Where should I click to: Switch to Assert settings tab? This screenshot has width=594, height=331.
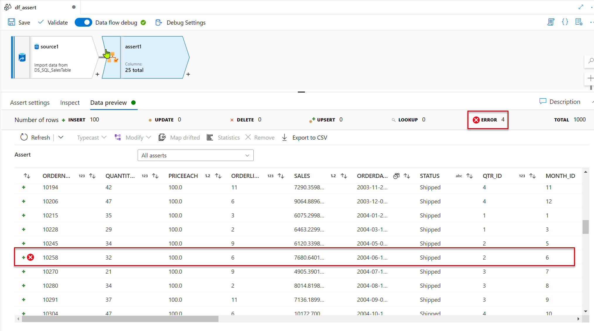[30, 103]
